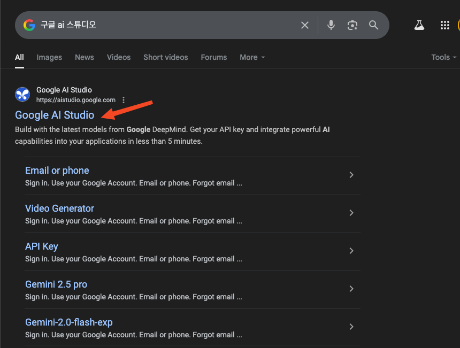
Task: Switch to the Images tab
Action: (x=49, y=57)
